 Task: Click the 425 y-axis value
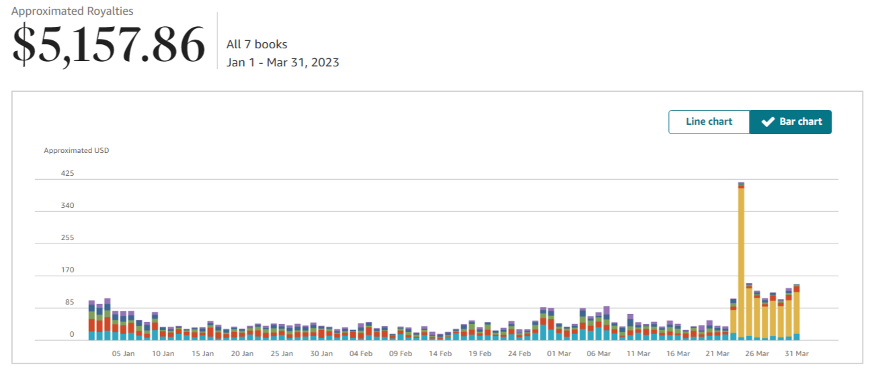coord(67,173)
